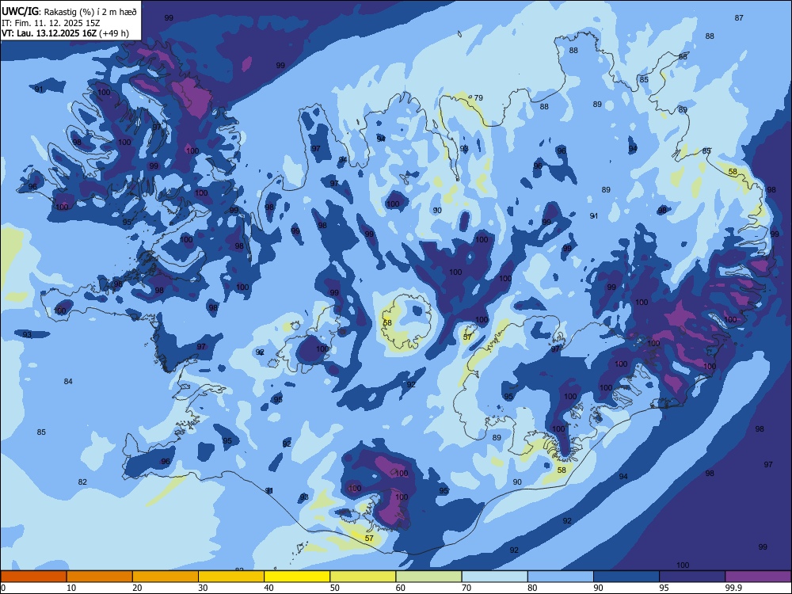
Task: Click the purple legend swatch above 99.9
Action: (x=758, y=577)
